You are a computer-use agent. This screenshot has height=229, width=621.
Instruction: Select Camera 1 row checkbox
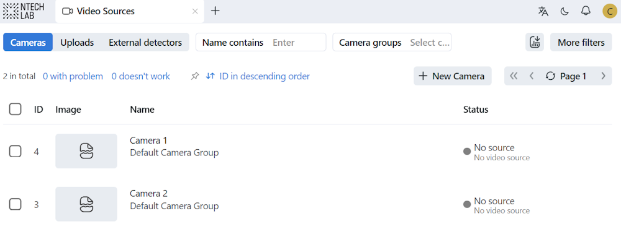15,151
